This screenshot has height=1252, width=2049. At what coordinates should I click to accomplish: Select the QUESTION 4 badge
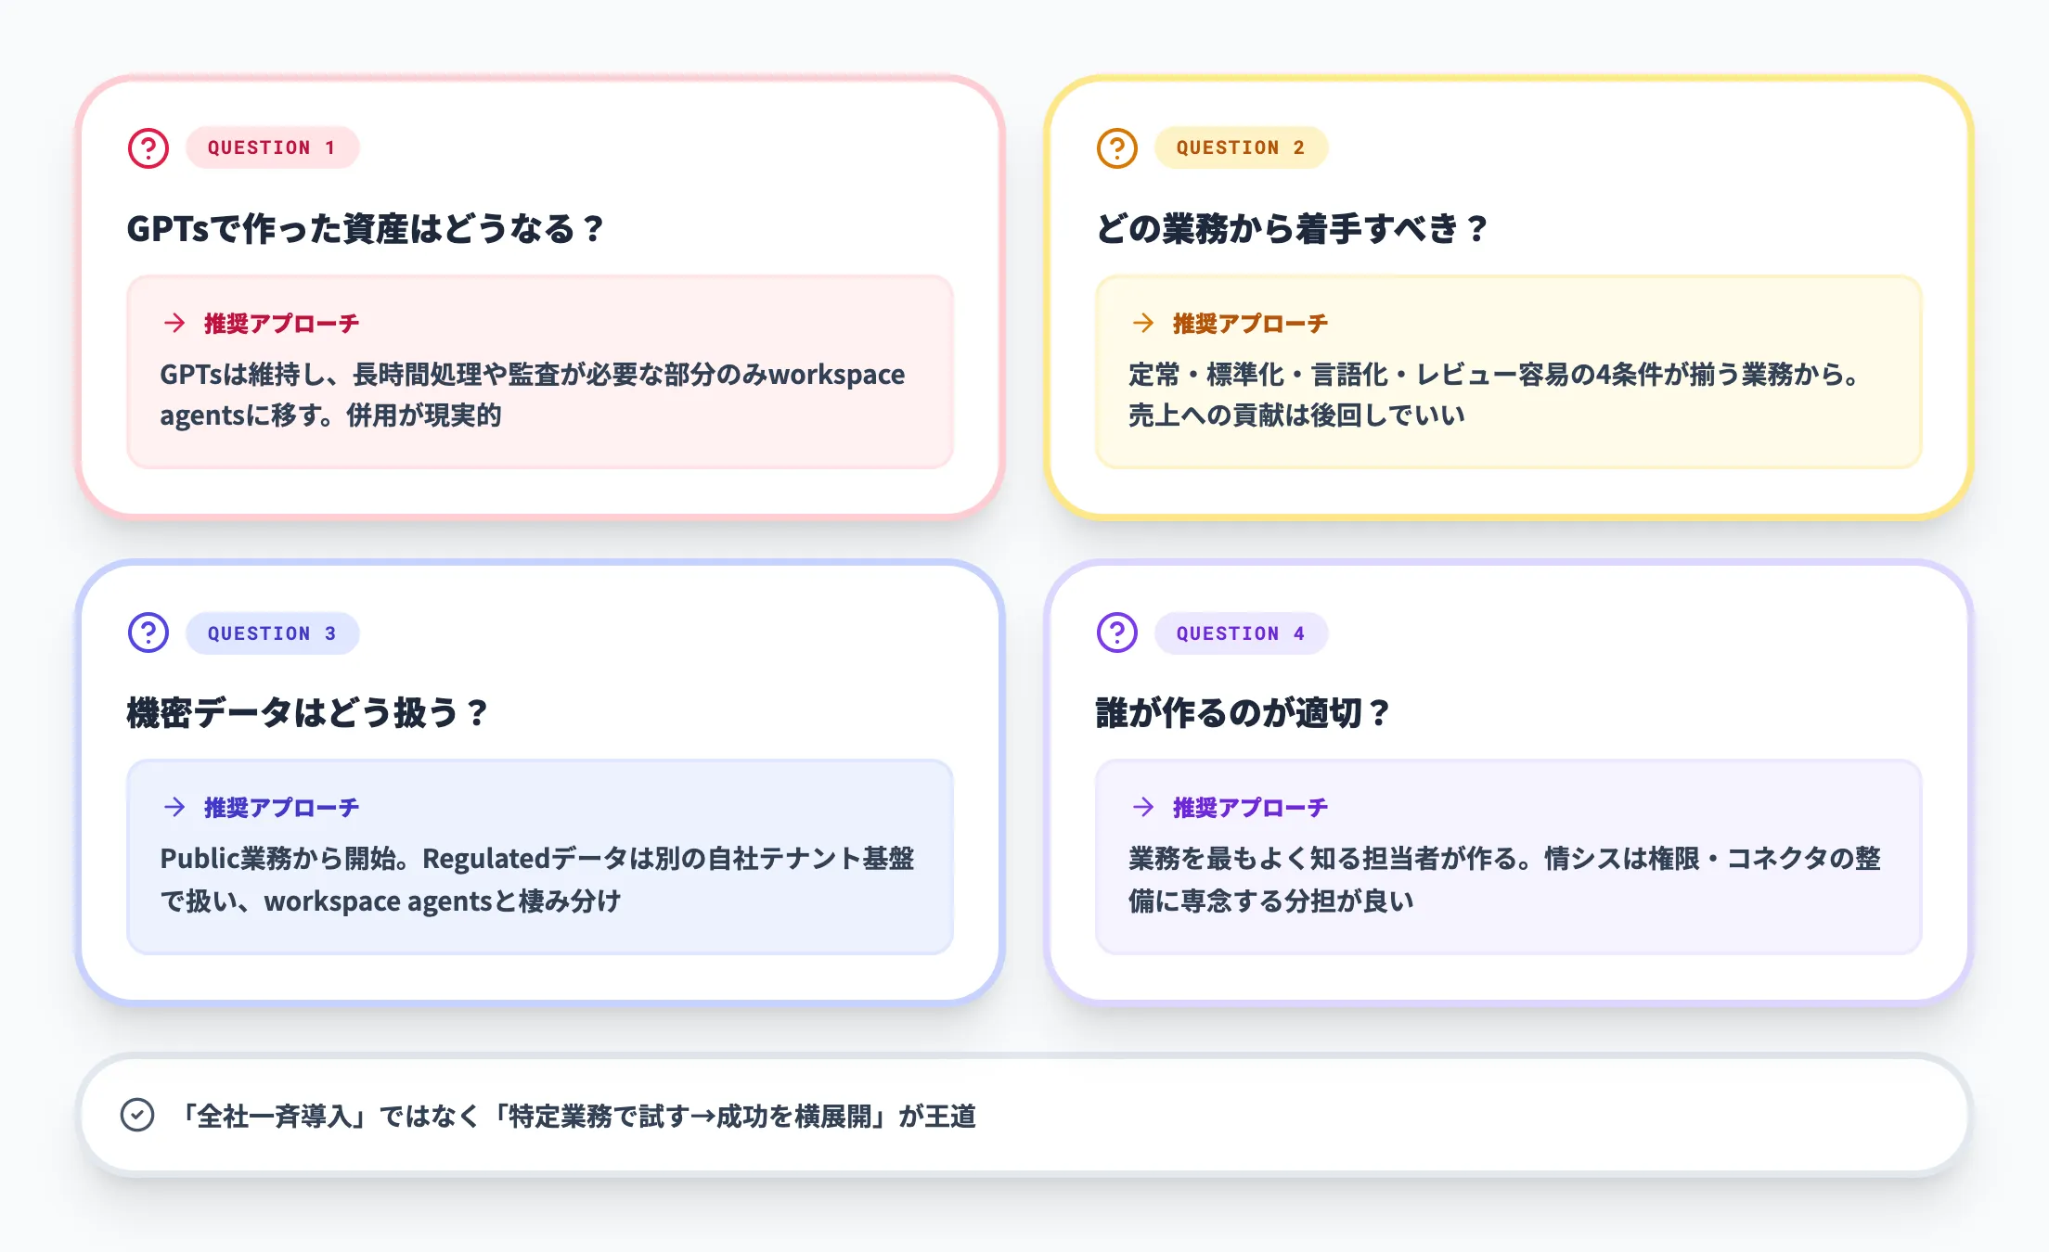click(x=1242, y=633)
